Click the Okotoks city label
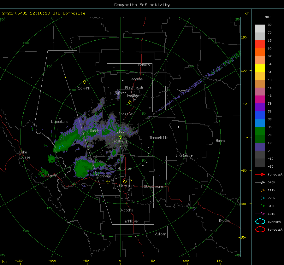This screenshot has width=284, height=265. (x=126, y=210)
